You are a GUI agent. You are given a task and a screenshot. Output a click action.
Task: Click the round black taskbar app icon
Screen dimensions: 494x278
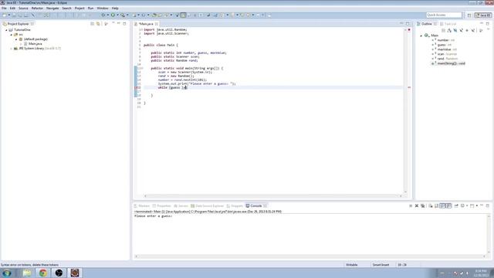point(59,273)
